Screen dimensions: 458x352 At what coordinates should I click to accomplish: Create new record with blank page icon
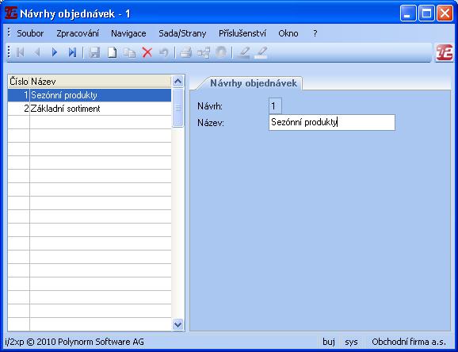(113, 52)
